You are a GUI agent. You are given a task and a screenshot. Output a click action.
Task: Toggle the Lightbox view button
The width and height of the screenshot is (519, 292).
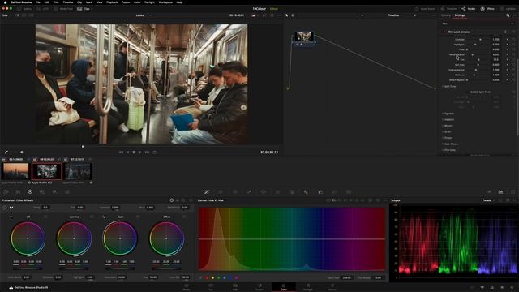point(508,9)
